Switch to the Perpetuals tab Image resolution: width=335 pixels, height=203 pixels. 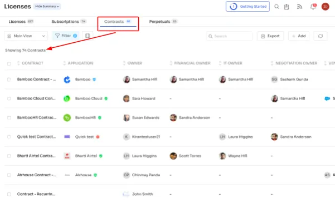tap(163, 22)
